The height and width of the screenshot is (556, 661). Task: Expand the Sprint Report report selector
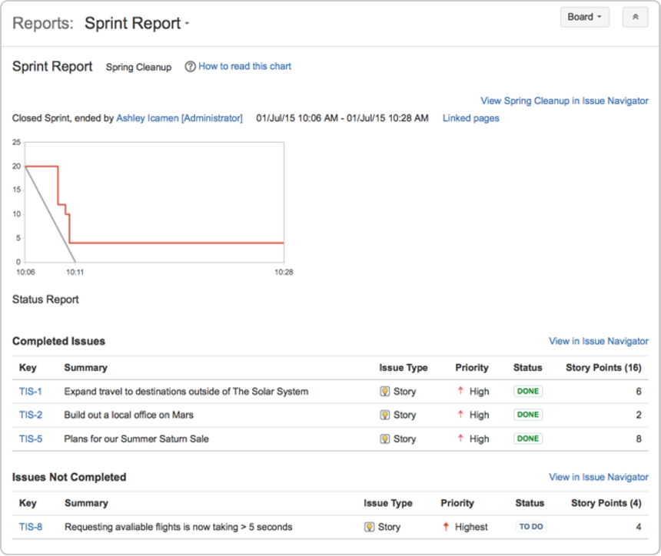point(137,23)
